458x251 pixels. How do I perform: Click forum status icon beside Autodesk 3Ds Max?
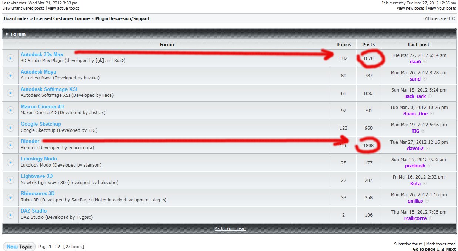(10, 58)
